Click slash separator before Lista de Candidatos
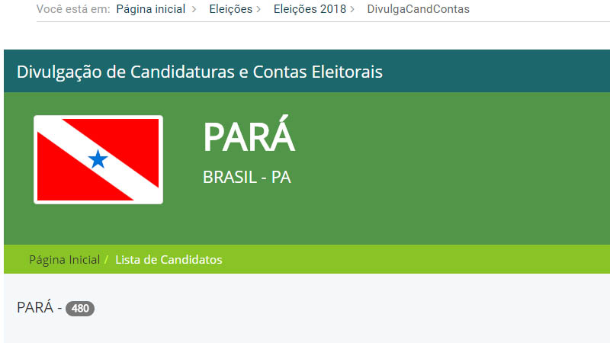610x343 pixels. pyautogui.click(x=107, y=260)
